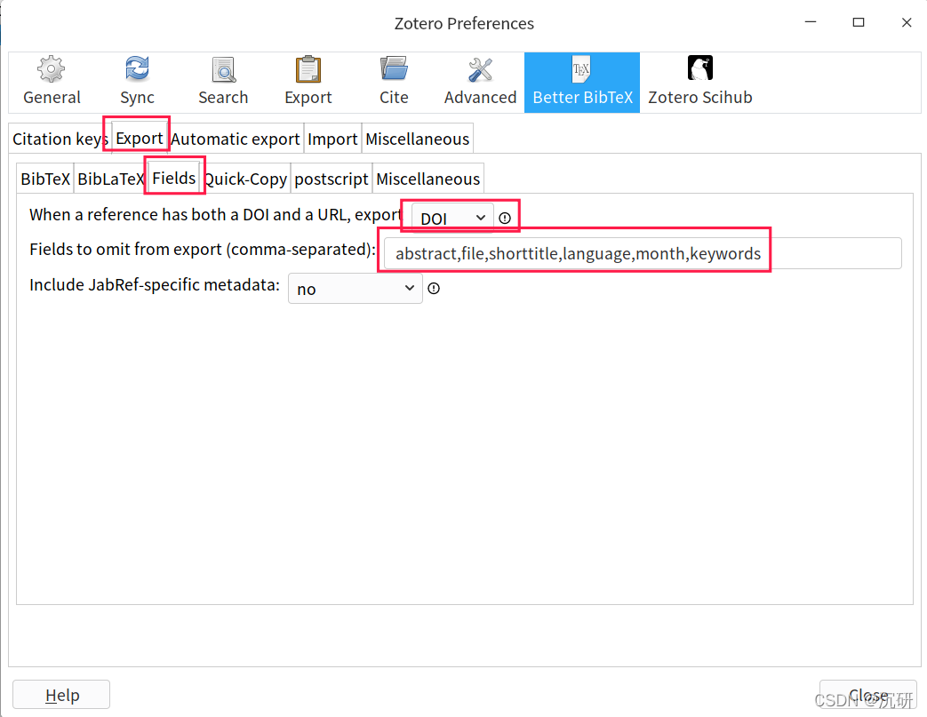The width and height of the screenshot is (927, 717).
Task: Select the Better BibTeX pane
Action: click(582, 82)
